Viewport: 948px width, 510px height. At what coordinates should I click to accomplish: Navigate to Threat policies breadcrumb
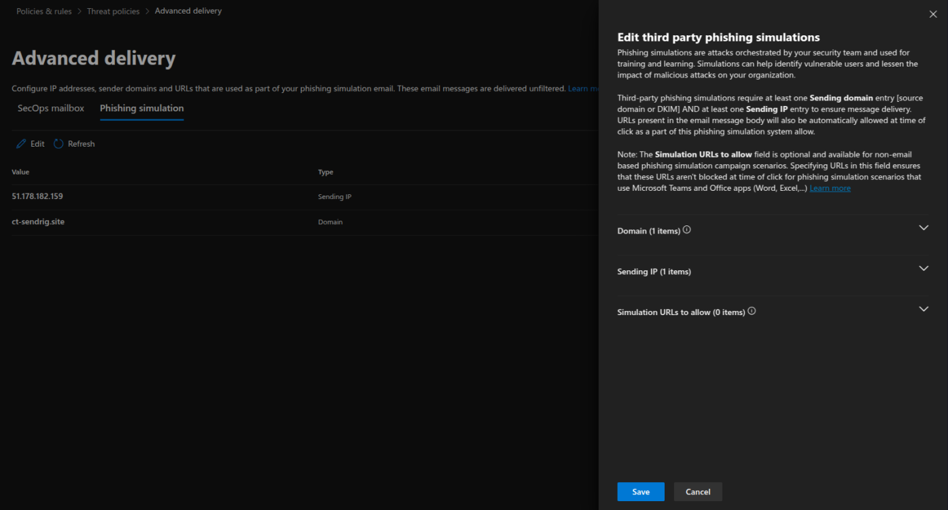click(113, 12)
